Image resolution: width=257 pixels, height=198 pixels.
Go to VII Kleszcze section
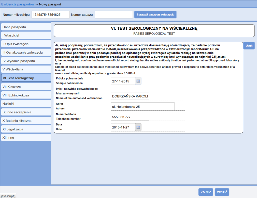pyautogui.click(x=26, y=87)
